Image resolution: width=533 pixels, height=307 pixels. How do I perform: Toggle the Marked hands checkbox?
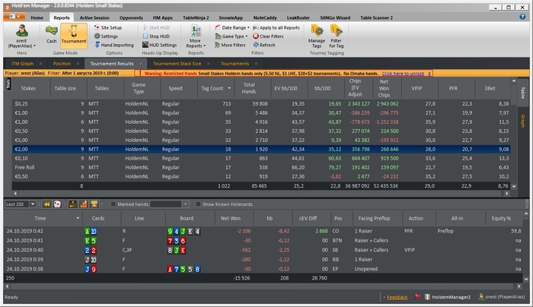coord(113,204)
